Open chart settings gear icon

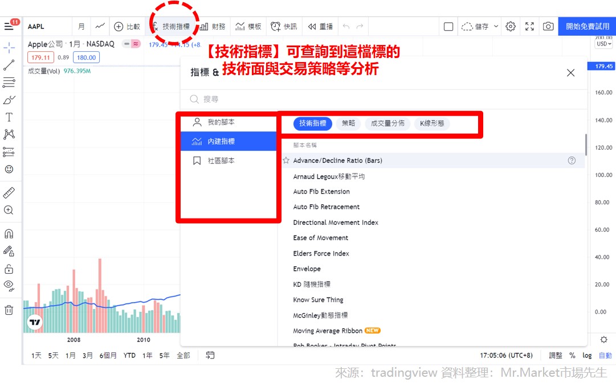pos(511,27)
